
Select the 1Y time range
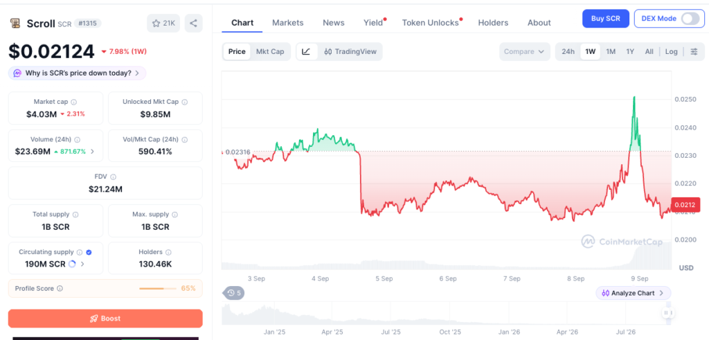(630, 51)
